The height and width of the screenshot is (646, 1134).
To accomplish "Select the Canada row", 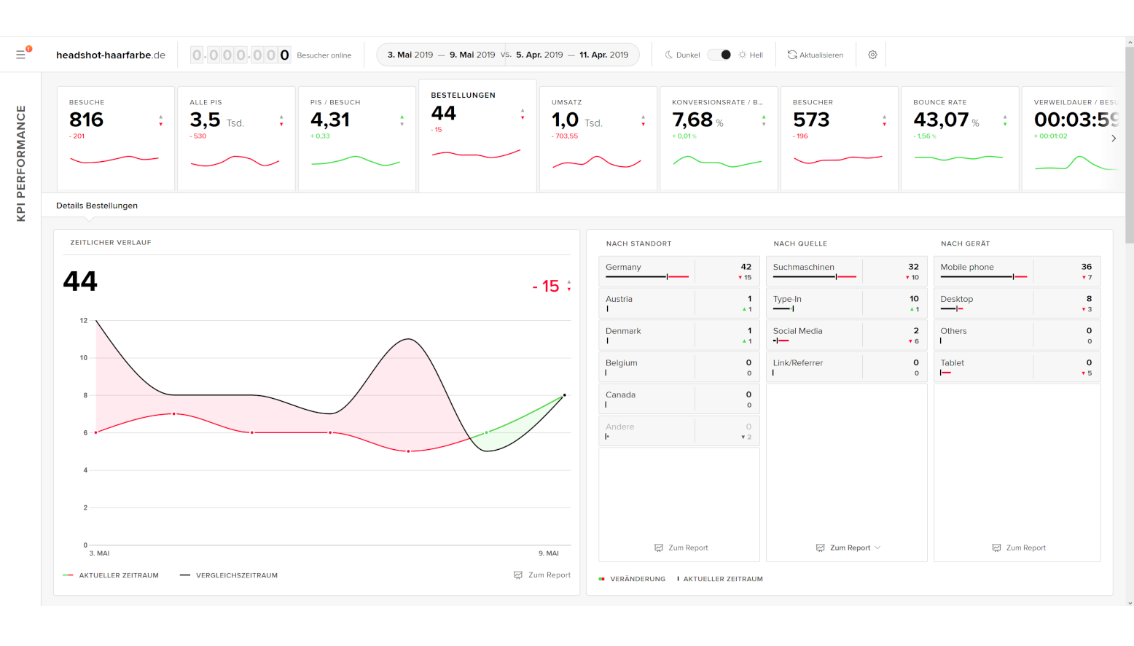I will click(x=679, y=399).
